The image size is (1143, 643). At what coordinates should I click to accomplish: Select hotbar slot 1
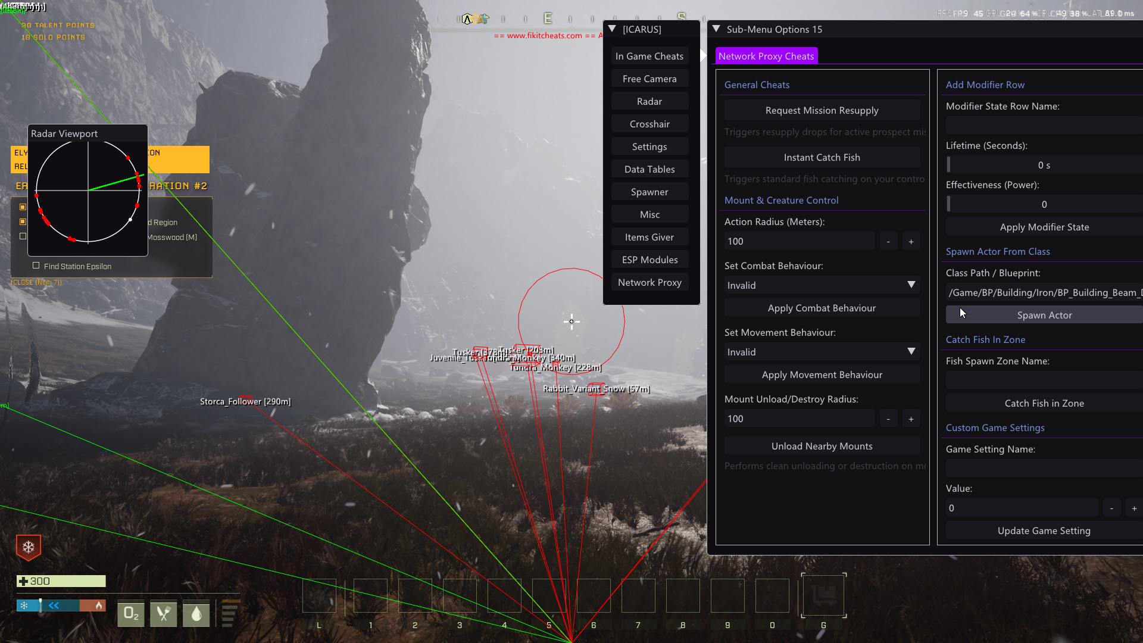click(370, 595)
